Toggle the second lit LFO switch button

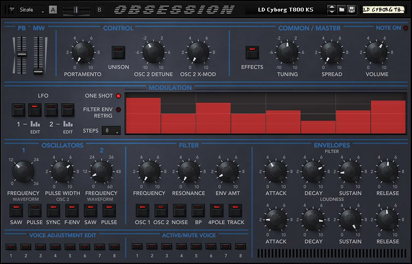click(35, 110)
